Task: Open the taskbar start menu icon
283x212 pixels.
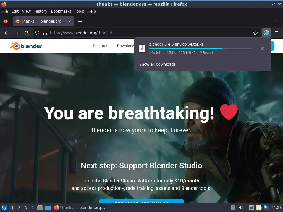Action: [4, 208]
